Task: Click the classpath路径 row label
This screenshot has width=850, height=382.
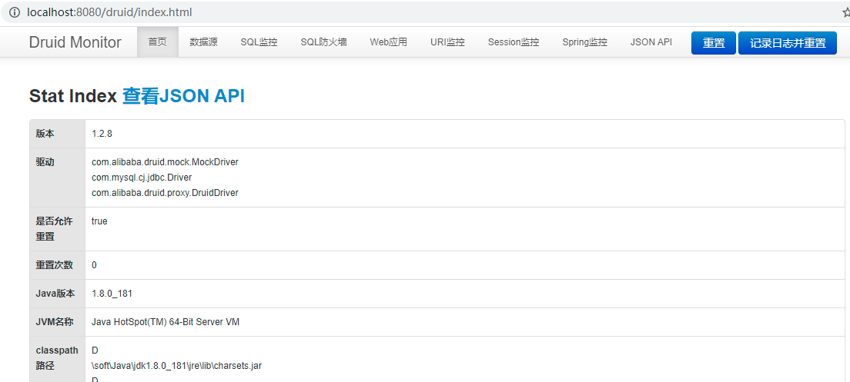Action: pos(57,358)
